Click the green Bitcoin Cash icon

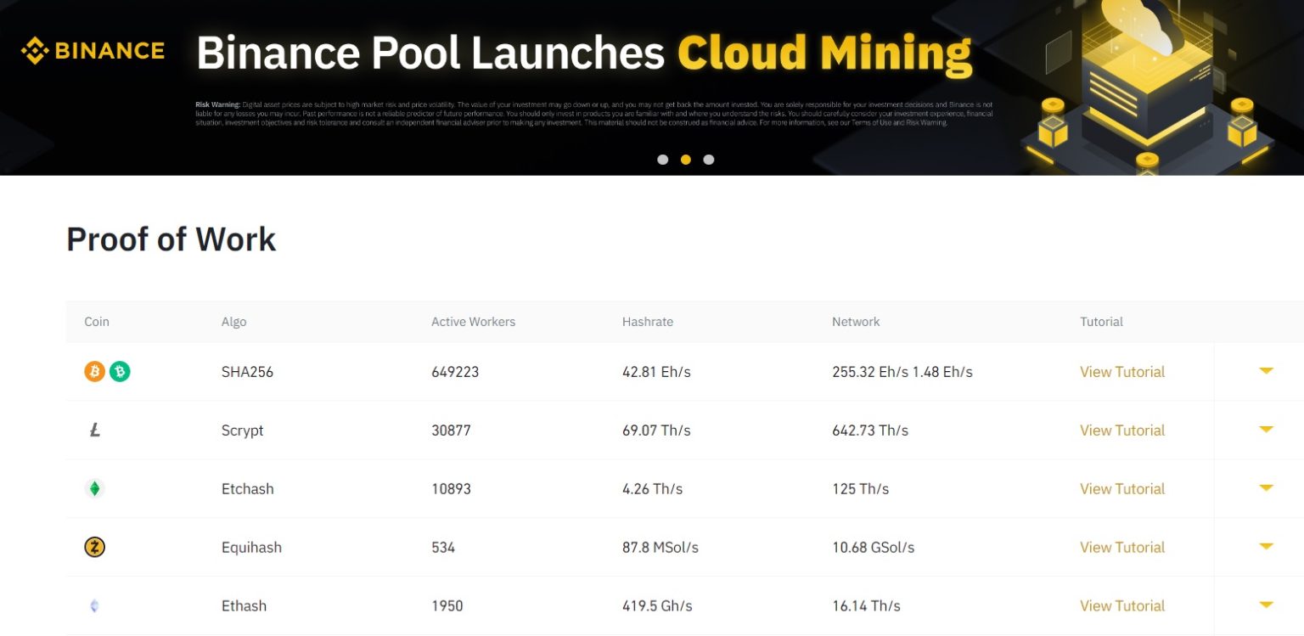121,371
